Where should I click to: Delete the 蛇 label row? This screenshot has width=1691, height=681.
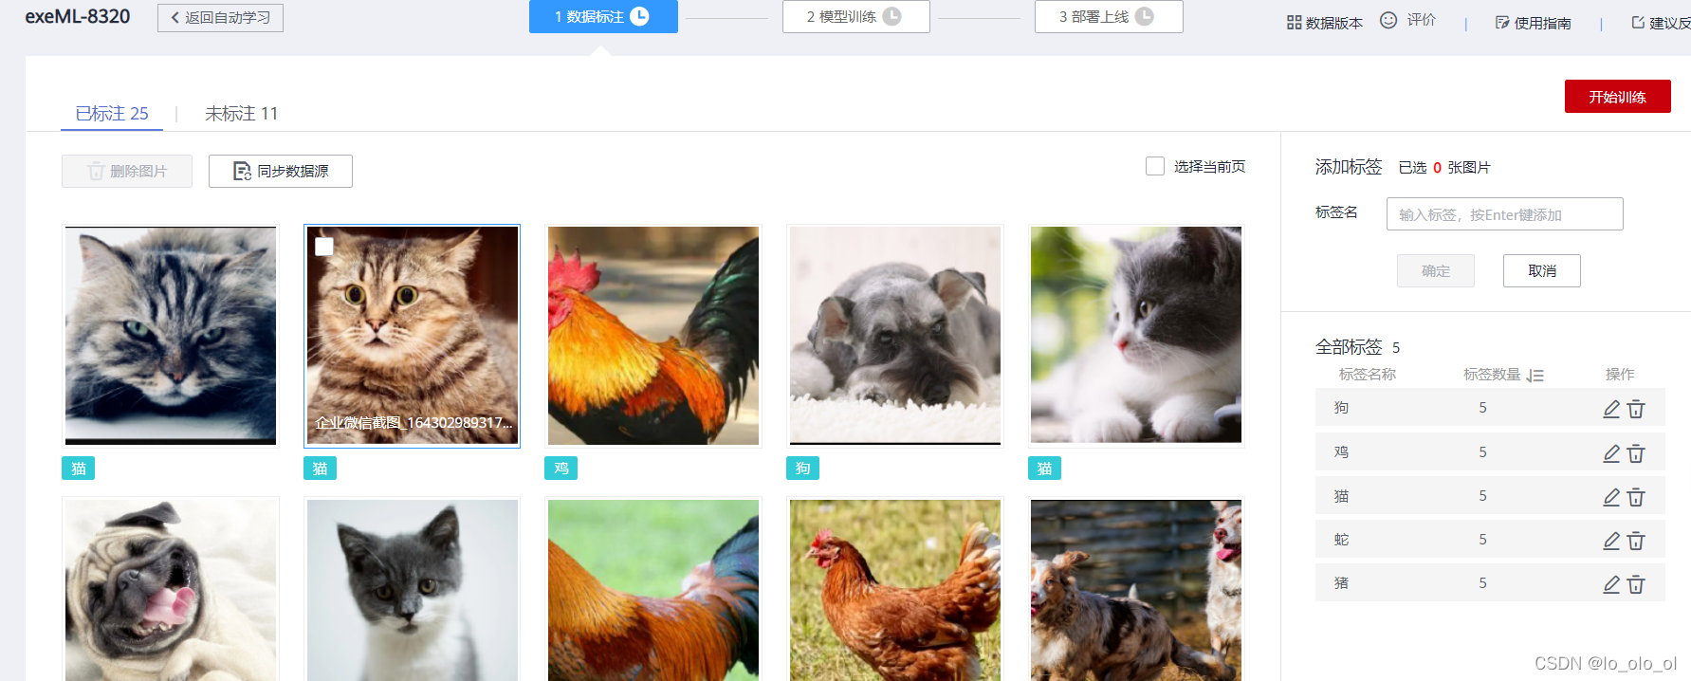(x=1636, y=541)
